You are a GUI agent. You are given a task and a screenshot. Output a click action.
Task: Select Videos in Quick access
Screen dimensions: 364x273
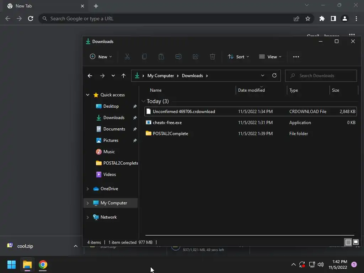tap(109, 174)
